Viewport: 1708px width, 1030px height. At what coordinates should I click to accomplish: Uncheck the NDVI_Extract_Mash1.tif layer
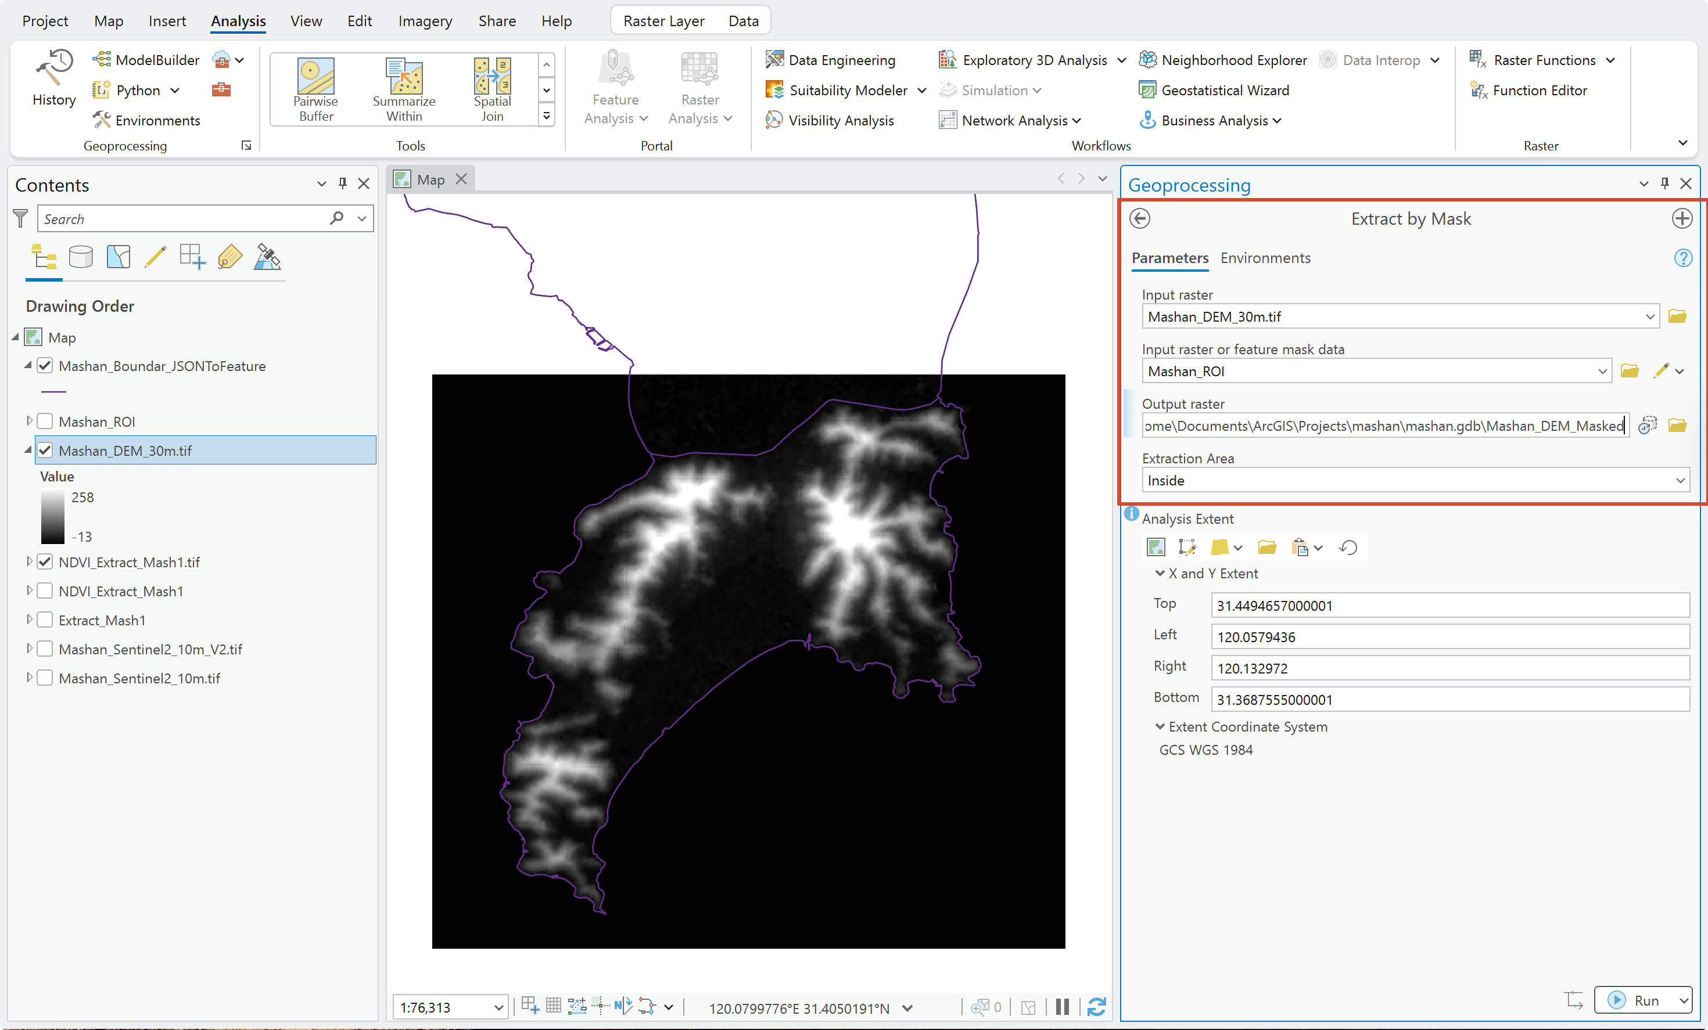(x=45, y=562)
